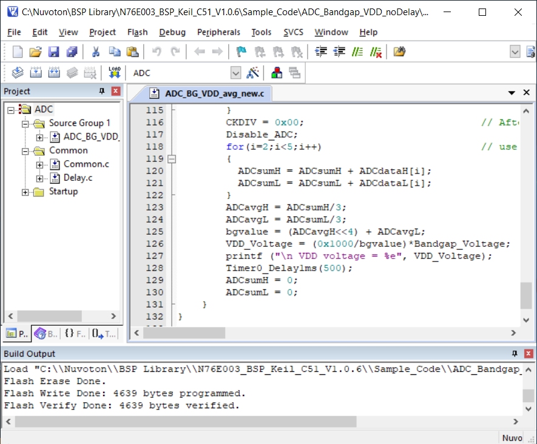Open Manage Project Items colored blocks icon
537x444 pixels.
277,73
